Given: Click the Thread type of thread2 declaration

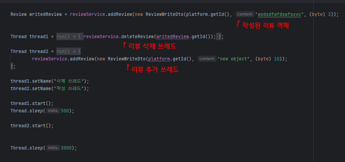Looking at the screenshot, I should (19, 51).
